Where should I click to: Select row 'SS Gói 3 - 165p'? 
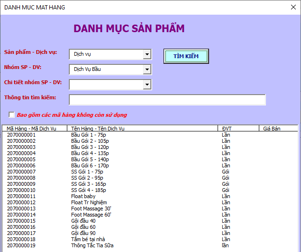coord(150,184)
